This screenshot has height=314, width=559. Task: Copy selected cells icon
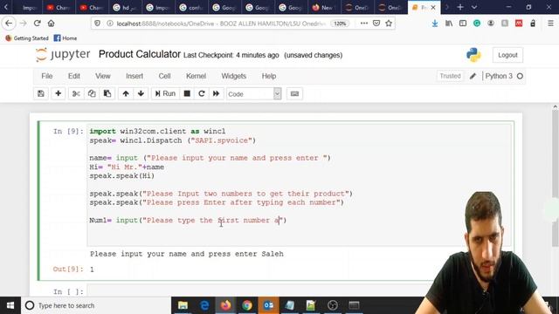coord(92,93)
